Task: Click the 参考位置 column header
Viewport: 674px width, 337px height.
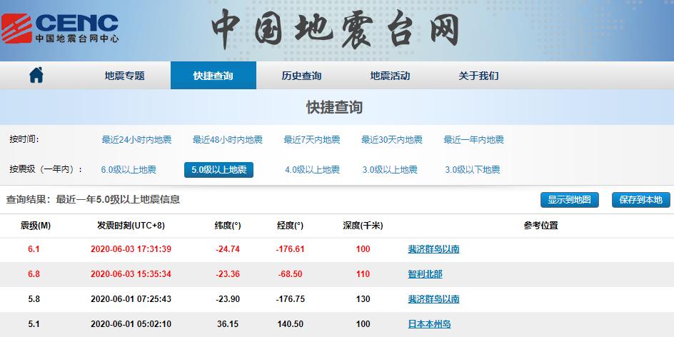Action: pyautogui.click(x=540, y=226)
